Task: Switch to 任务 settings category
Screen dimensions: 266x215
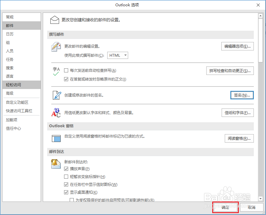Action: pyautogui.click(x=22, y=59)
